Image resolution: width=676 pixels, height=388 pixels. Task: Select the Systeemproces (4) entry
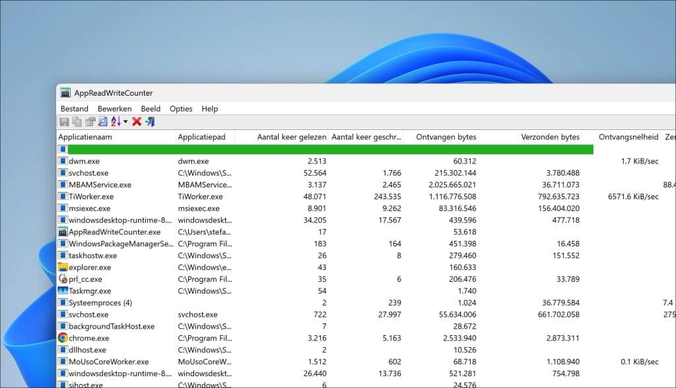click(100, 303)
